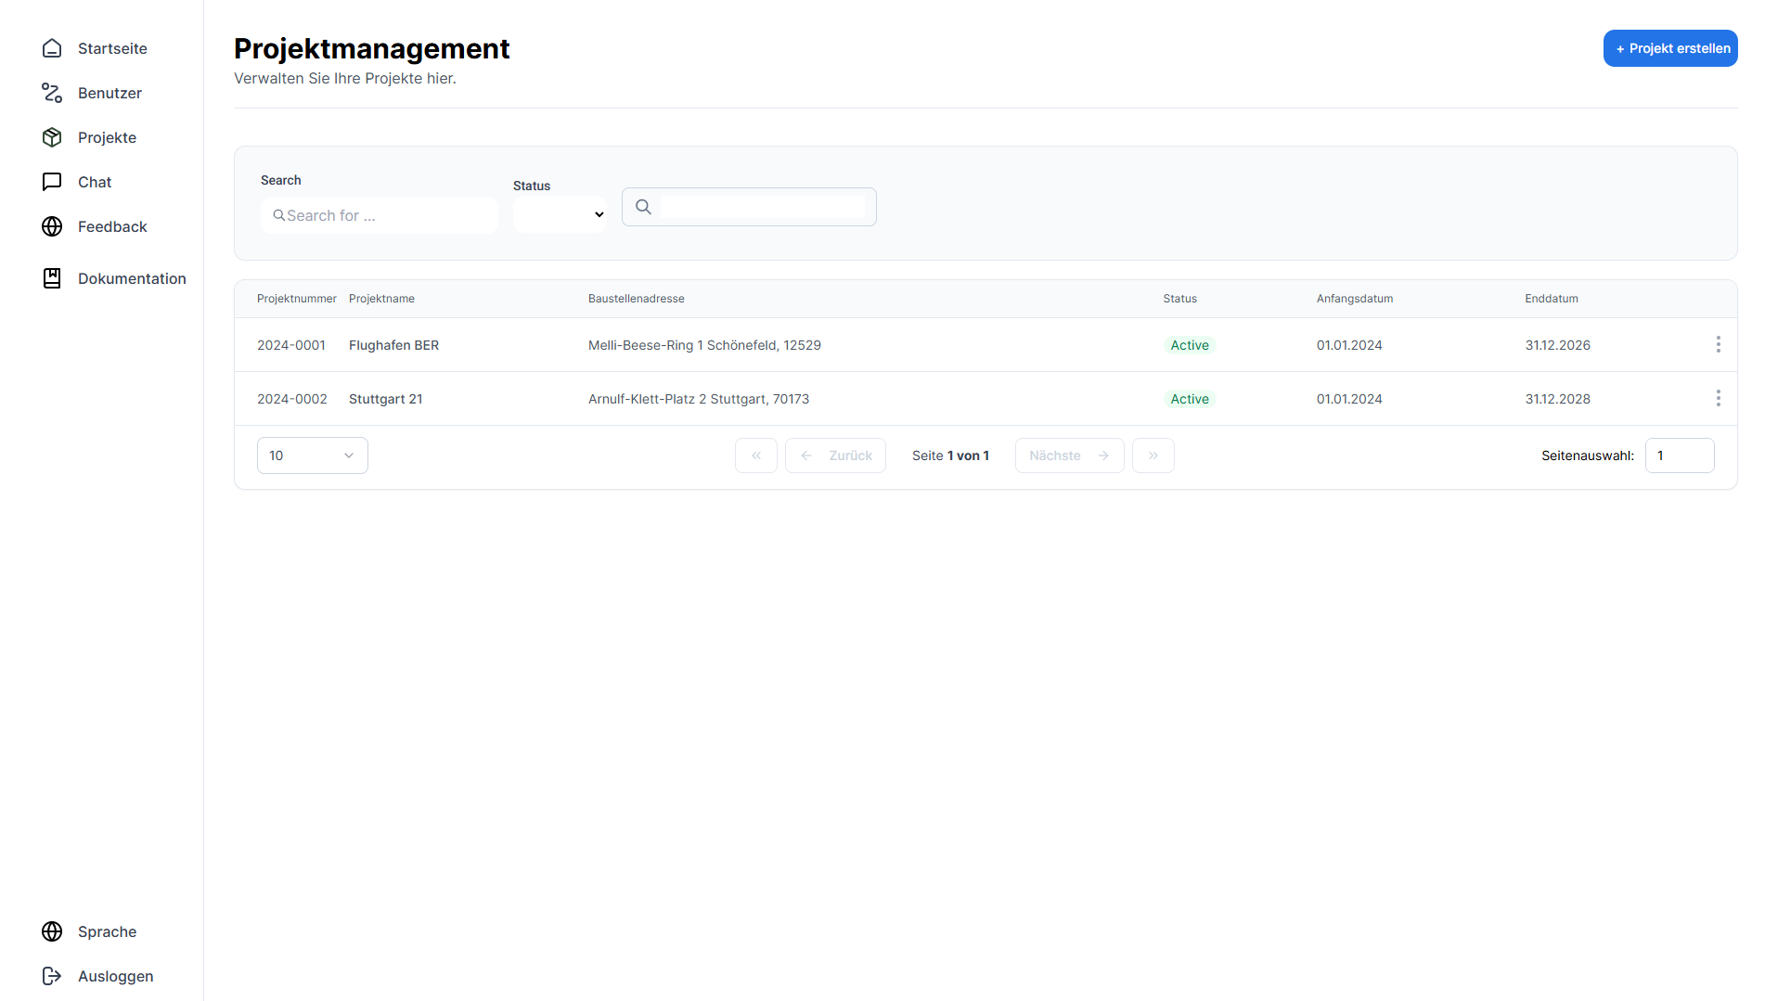Click the Ausloggen logout icon

coord(52,976)
